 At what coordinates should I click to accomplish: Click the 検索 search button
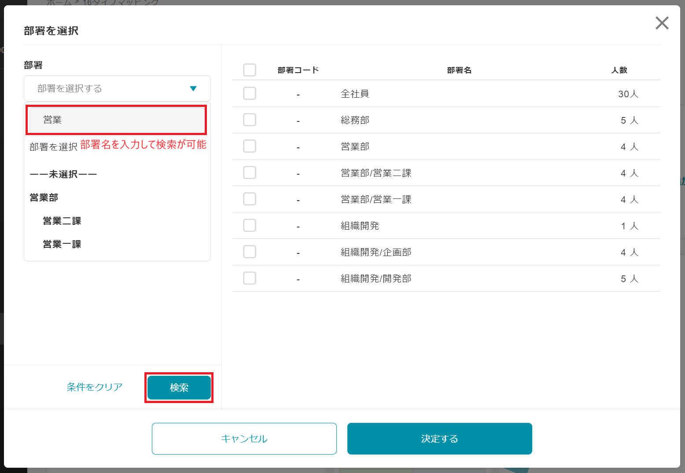click(x=179, y=387)
